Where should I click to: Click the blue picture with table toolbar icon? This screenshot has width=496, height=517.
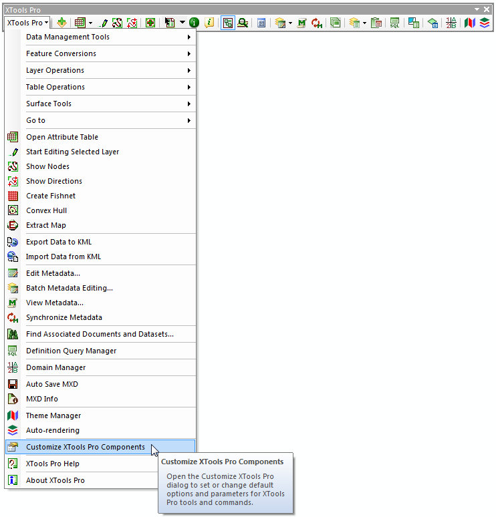coord(414,23)
